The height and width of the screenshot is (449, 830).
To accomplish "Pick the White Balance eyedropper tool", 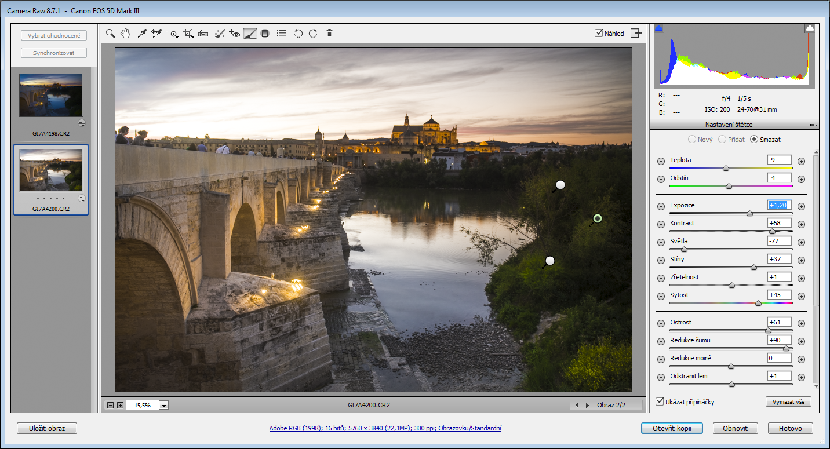I will click(x=141, y=34).
